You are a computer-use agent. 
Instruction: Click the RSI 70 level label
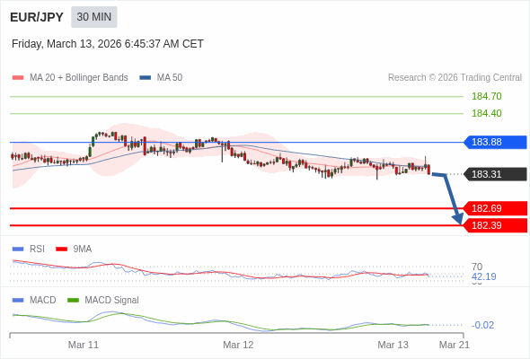(x=477, y=267)
